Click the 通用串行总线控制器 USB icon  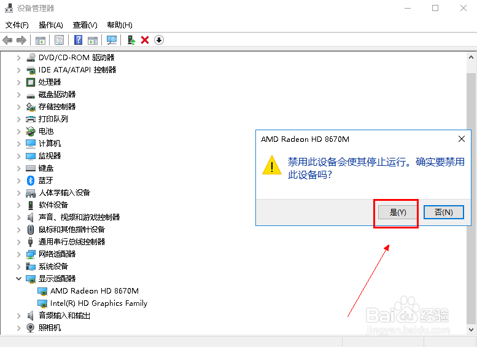[x=30, y=242]
